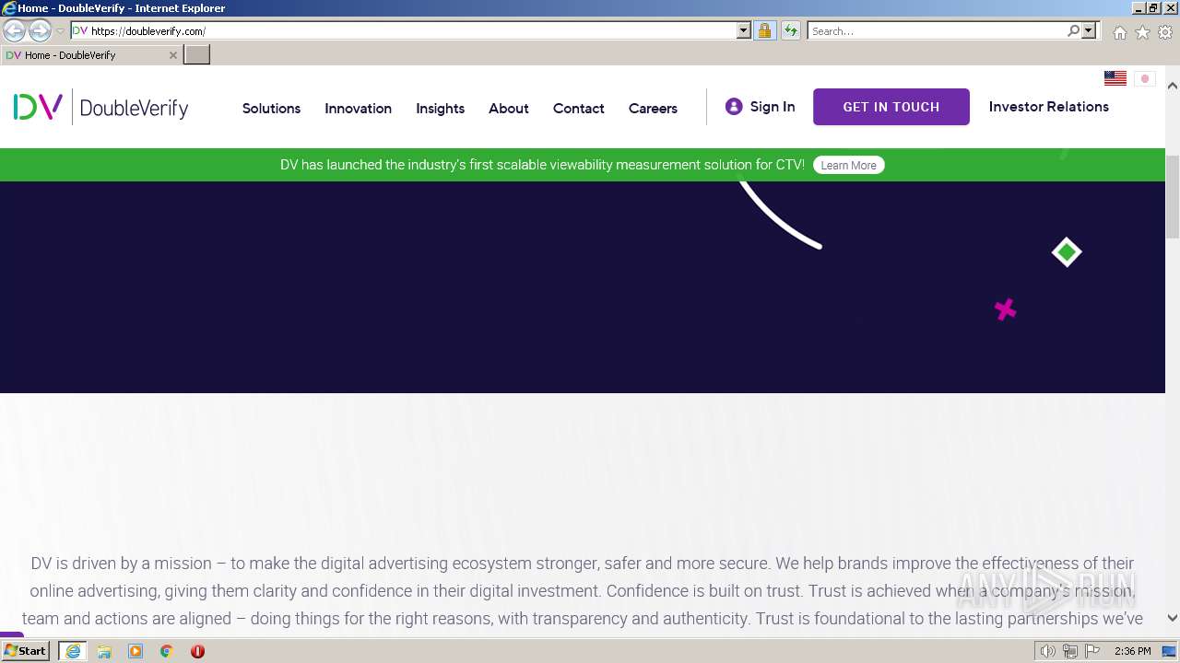Switch site language with the Japan flag
The image size is (1180, 663).
pyautogui.click(x=1145, y=78)
